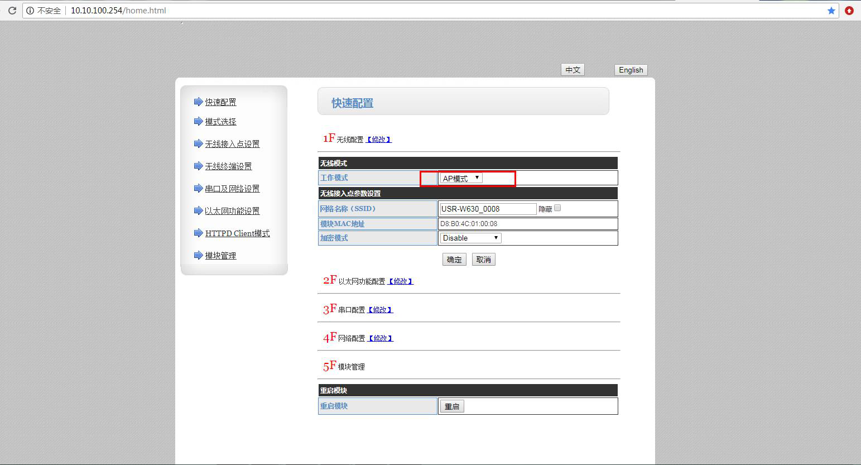
Task: Open the 工作模式 AP模式 dropdown
Action: 461,178
